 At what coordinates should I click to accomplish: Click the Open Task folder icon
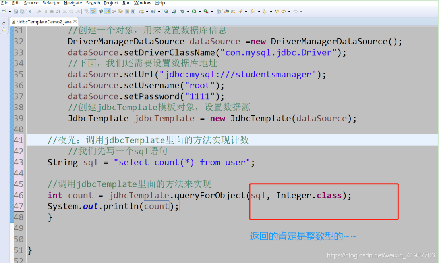tap(233, 12)
